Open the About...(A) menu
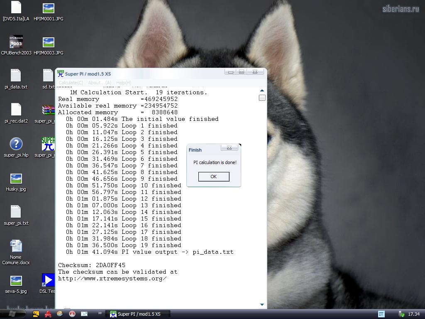This screenshot has height=319, width=425. (100, 83)
